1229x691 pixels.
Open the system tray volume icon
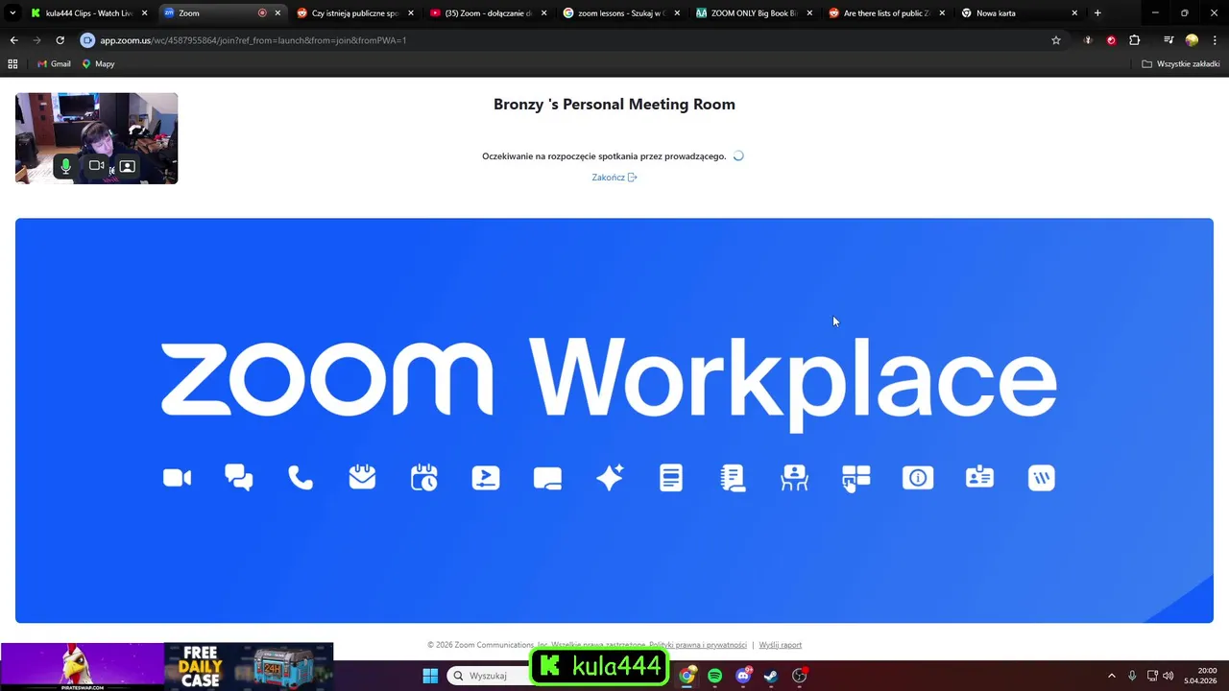click(1168, 676)
